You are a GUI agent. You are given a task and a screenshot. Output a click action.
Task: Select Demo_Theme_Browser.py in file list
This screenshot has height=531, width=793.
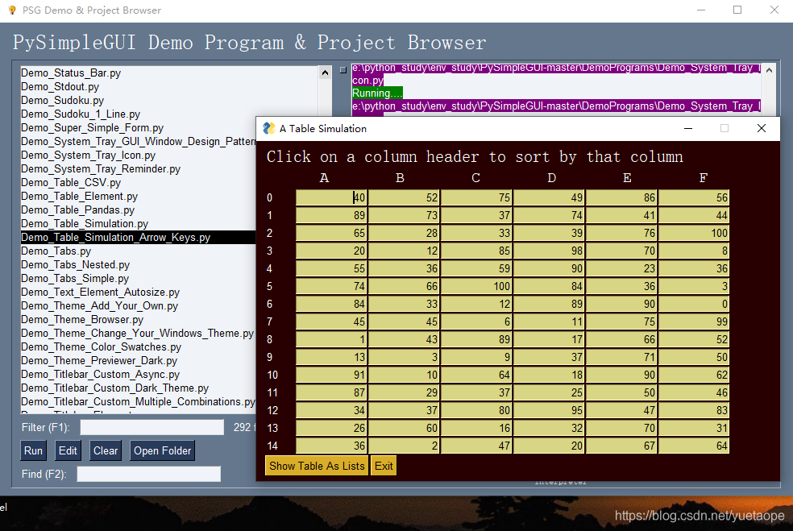pyautogui.click(x=82, y=320)
